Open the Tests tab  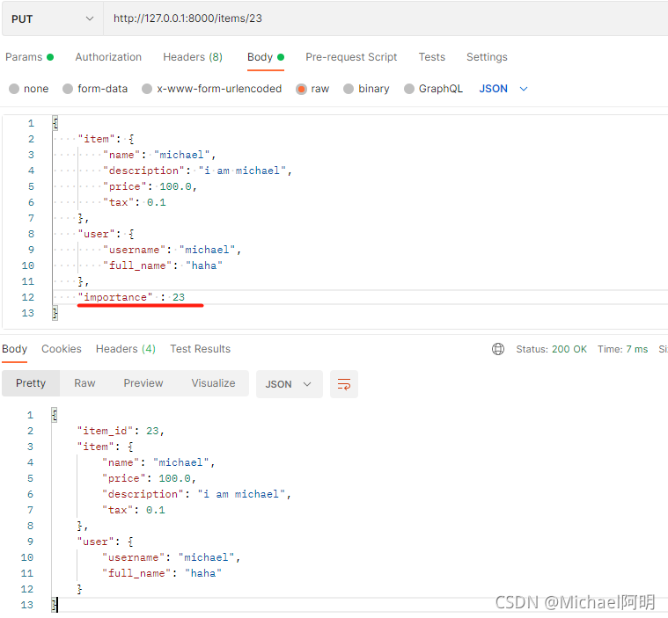tap(431, 57)
